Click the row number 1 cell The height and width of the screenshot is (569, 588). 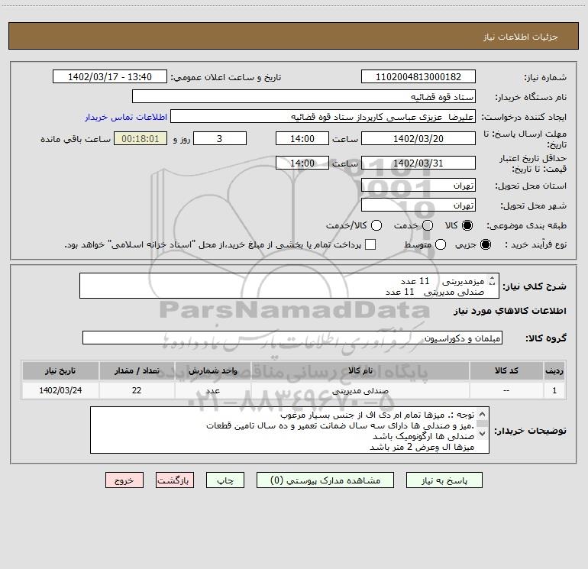[554, 390]
